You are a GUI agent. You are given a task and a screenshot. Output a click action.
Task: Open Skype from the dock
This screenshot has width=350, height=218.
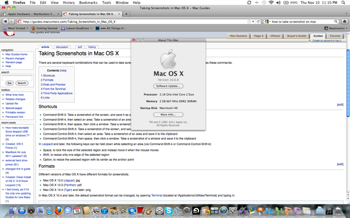[168, 211]
